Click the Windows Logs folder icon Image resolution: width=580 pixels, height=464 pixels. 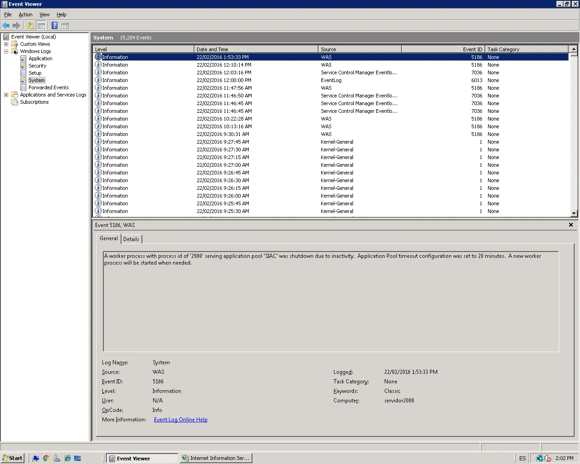14,51
